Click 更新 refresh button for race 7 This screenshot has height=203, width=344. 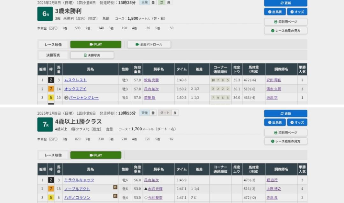(x=285, y=113)
